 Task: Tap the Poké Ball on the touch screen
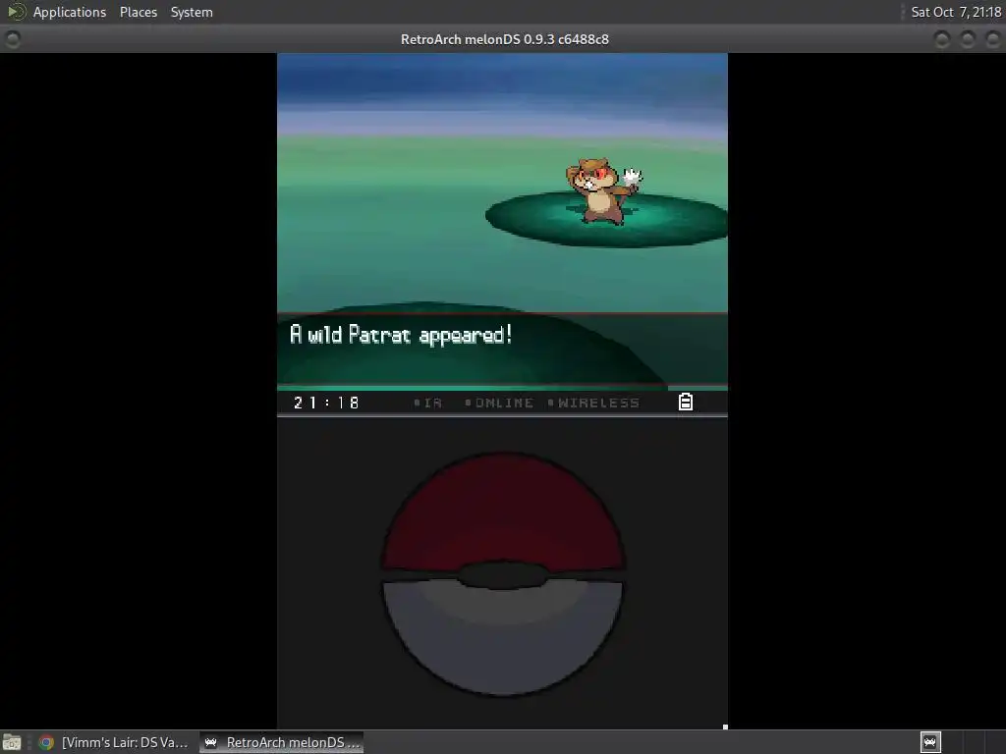[502, 573]
